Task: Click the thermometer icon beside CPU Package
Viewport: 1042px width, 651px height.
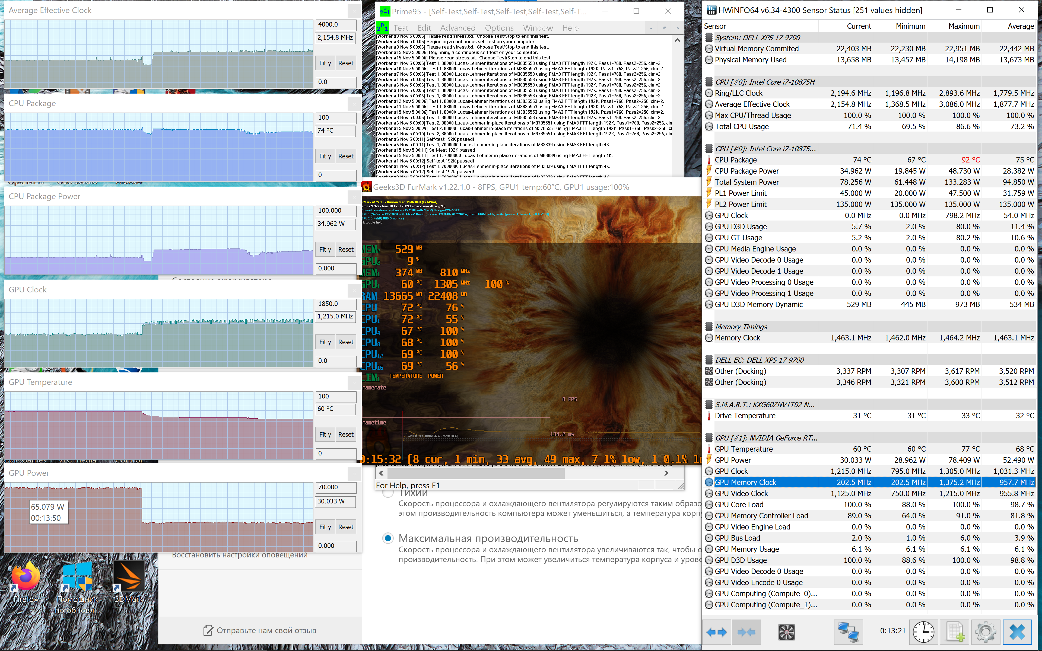Action: click(709, 160)
